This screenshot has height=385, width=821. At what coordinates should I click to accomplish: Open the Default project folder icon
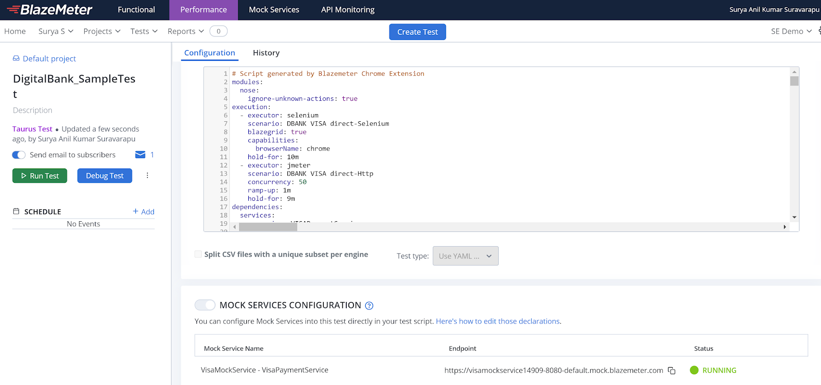(16, 58)
